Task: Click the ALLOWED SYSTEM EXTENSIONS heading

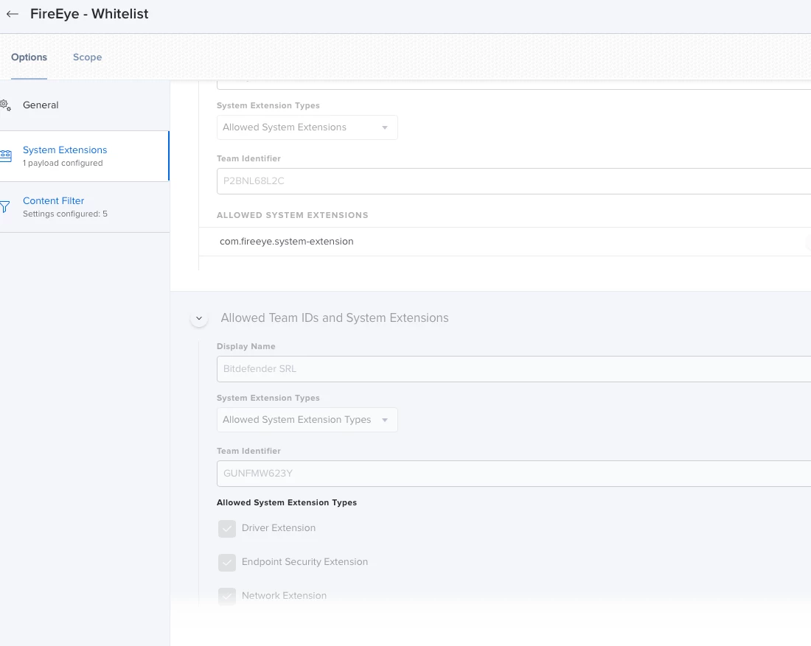Action: [292, 215]
